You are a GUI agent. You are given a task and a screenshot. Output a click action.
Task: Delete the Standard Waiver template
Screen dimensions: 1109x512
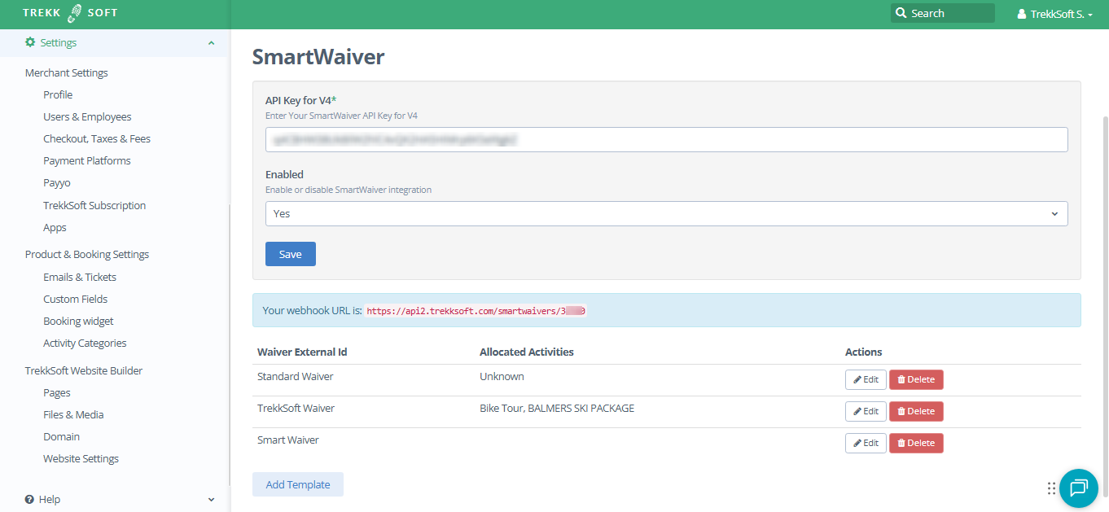point(916,379)
